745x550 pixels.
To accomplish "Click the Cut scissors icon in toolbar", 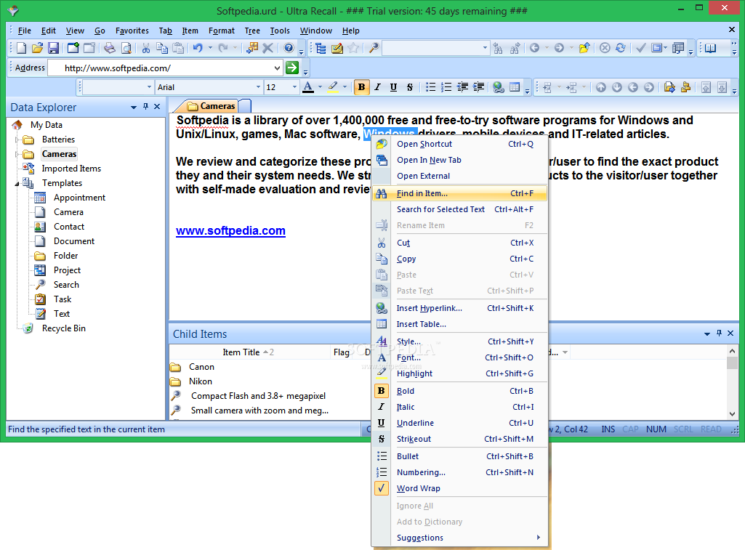I will pyautogui.click(x=146, y=48).
